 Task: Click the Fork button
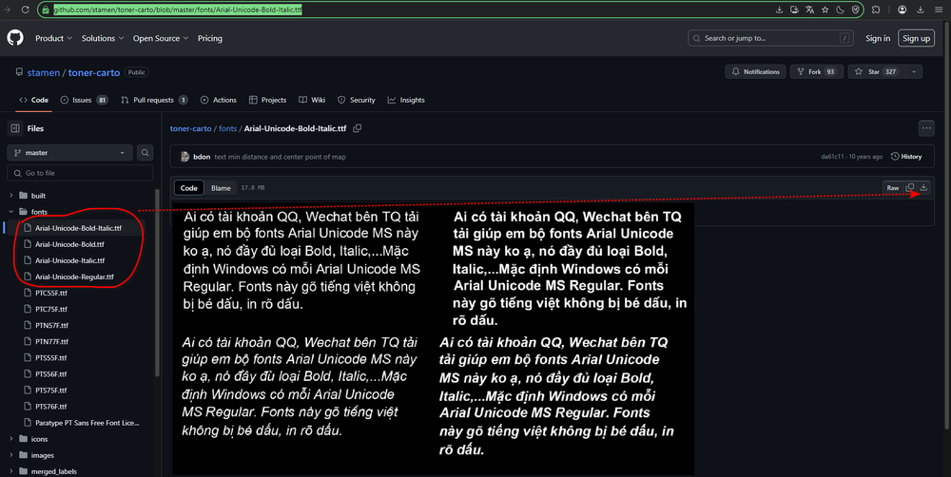click(x=816, y=71)
